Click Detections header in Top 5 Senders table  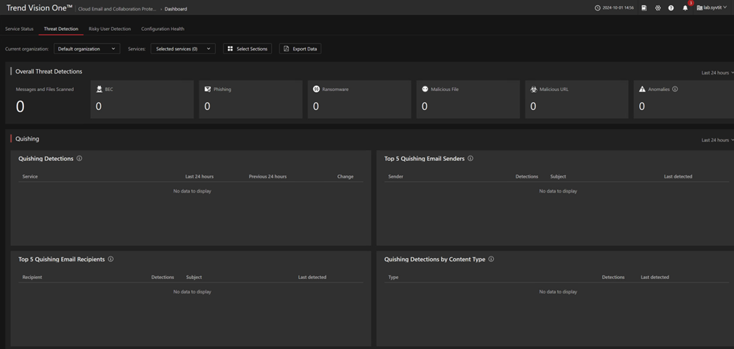point(527,176)
